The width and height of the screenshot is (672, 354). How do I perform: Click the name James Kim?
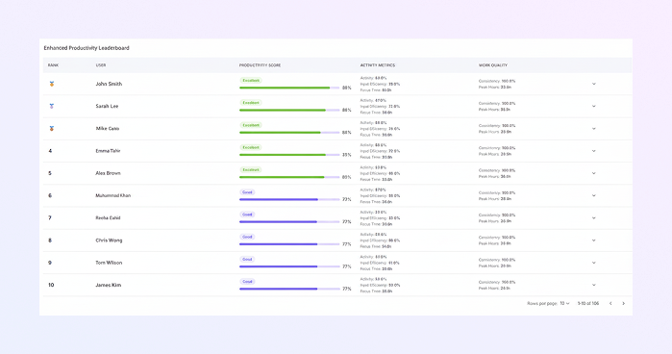(x=109, y=285)
